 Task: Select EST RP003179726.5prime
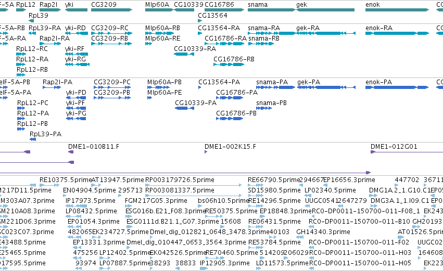coord(180,180)
